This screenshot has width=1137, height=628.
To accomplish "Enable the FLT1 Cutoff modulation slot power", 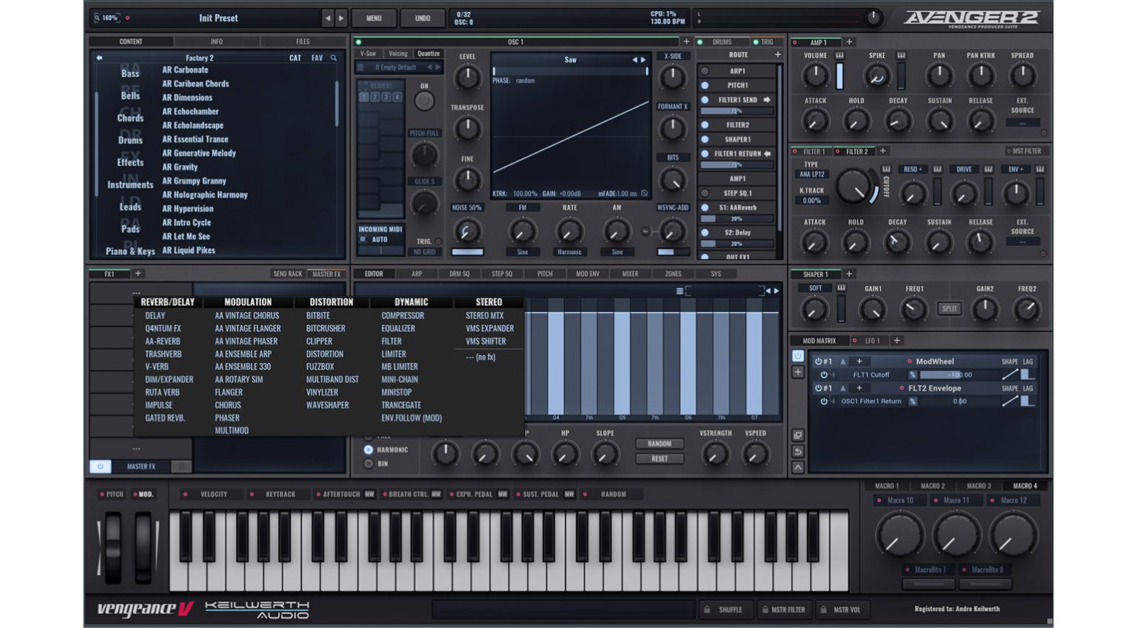I will [x=825, y=375].
